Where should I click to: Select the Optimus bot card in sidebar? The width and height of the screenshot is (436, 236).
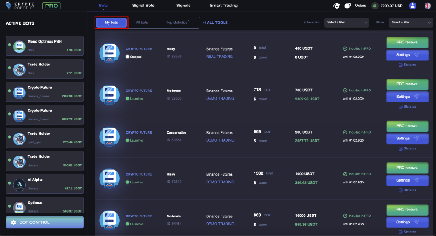[x=45, y=205]
